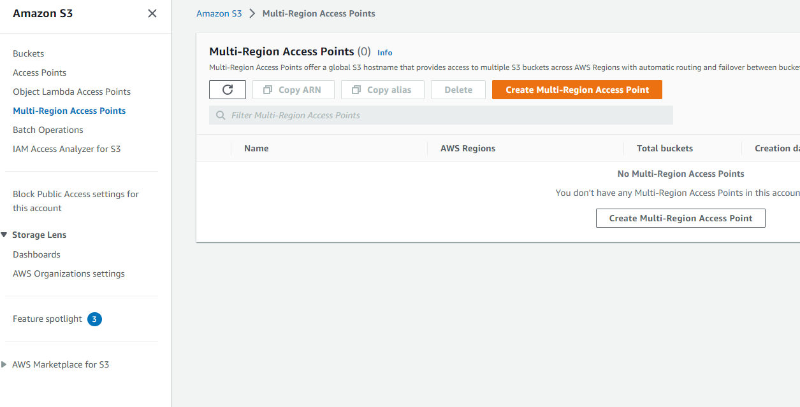Open Batch Operations in the sidebar
Image resolution: width=800 pixels, height=407 pixels.
pyautogui.click(x=48, y=130)
